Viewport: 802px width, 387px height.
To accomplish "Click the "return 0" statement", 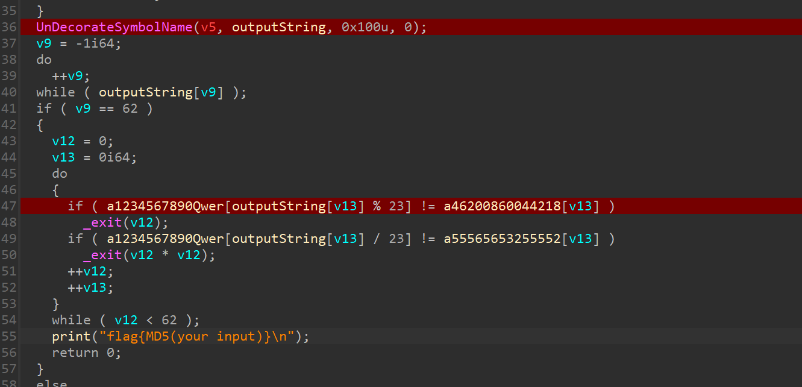I will click(x=86, y=353).
